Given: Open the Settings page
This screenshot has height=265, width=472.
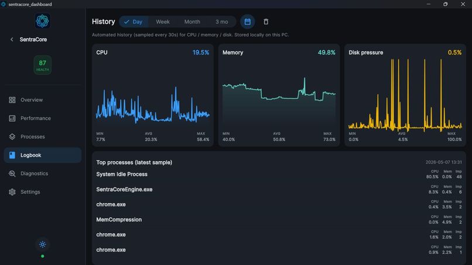Looking at the screenshot, I should pos(42,192).
